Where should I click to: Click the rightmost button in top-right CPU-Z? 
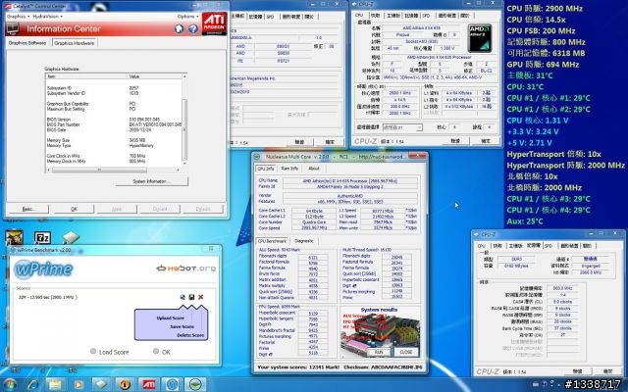485,141
